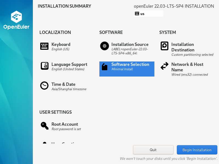Open Installation Destination label

[x=183, y=47]
